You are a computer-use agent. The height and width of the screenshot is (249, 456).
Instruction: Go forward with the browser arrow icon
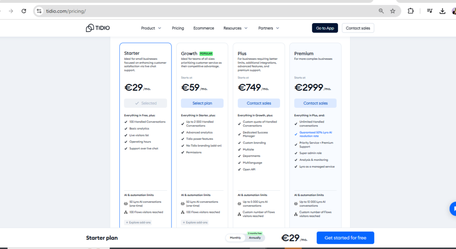(x=11, y=11)
